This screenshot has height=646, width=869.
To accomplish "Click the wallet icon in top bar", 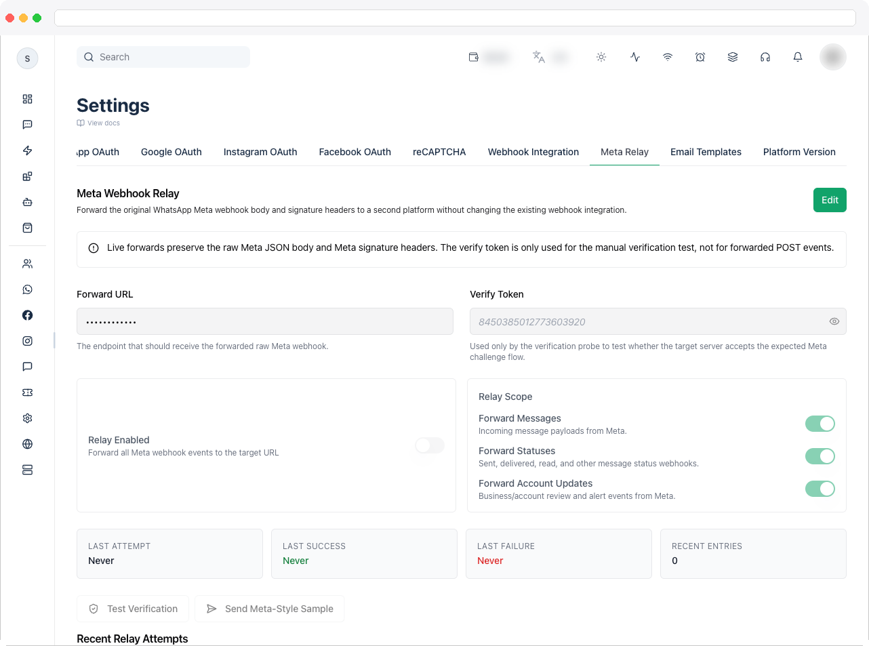I will [474, 57].
